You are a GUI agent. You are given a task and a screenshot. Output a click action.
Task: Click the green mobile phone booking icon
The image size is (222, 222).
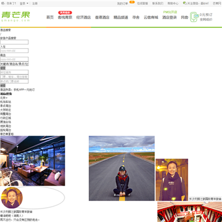194,17
